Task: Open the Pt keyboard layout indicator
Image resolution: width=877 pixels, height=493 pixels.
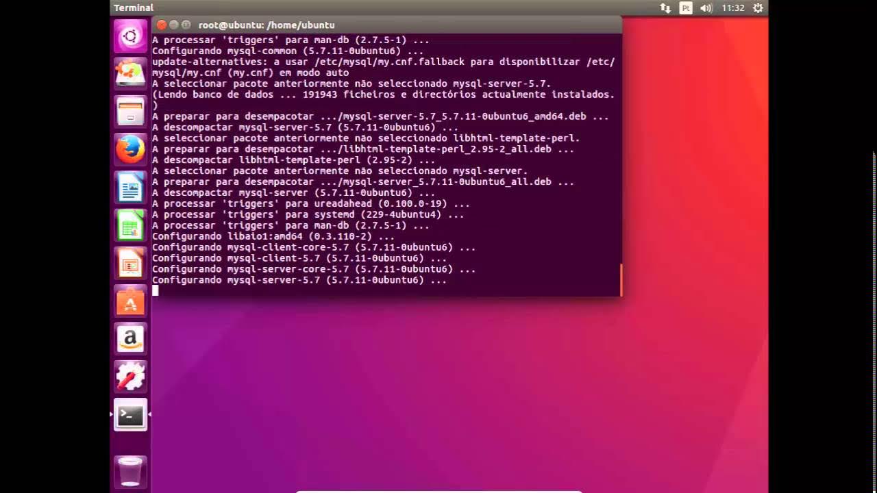Action: click(x=686, y=8)
